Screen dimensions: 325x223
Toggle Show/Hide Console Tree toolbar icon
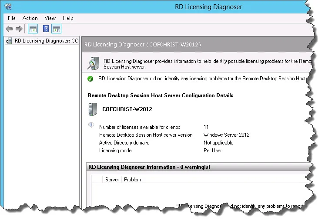tap(33, 29)
